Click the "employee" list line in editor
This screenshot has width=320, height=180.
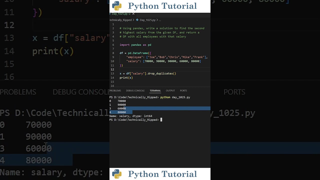click(167, 57)
